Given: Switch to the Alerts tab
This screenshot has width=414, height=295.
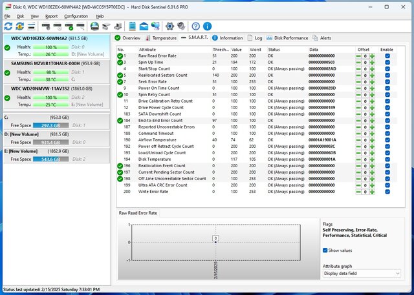Looking at the screenshot, I should click(x=322, y=38).
